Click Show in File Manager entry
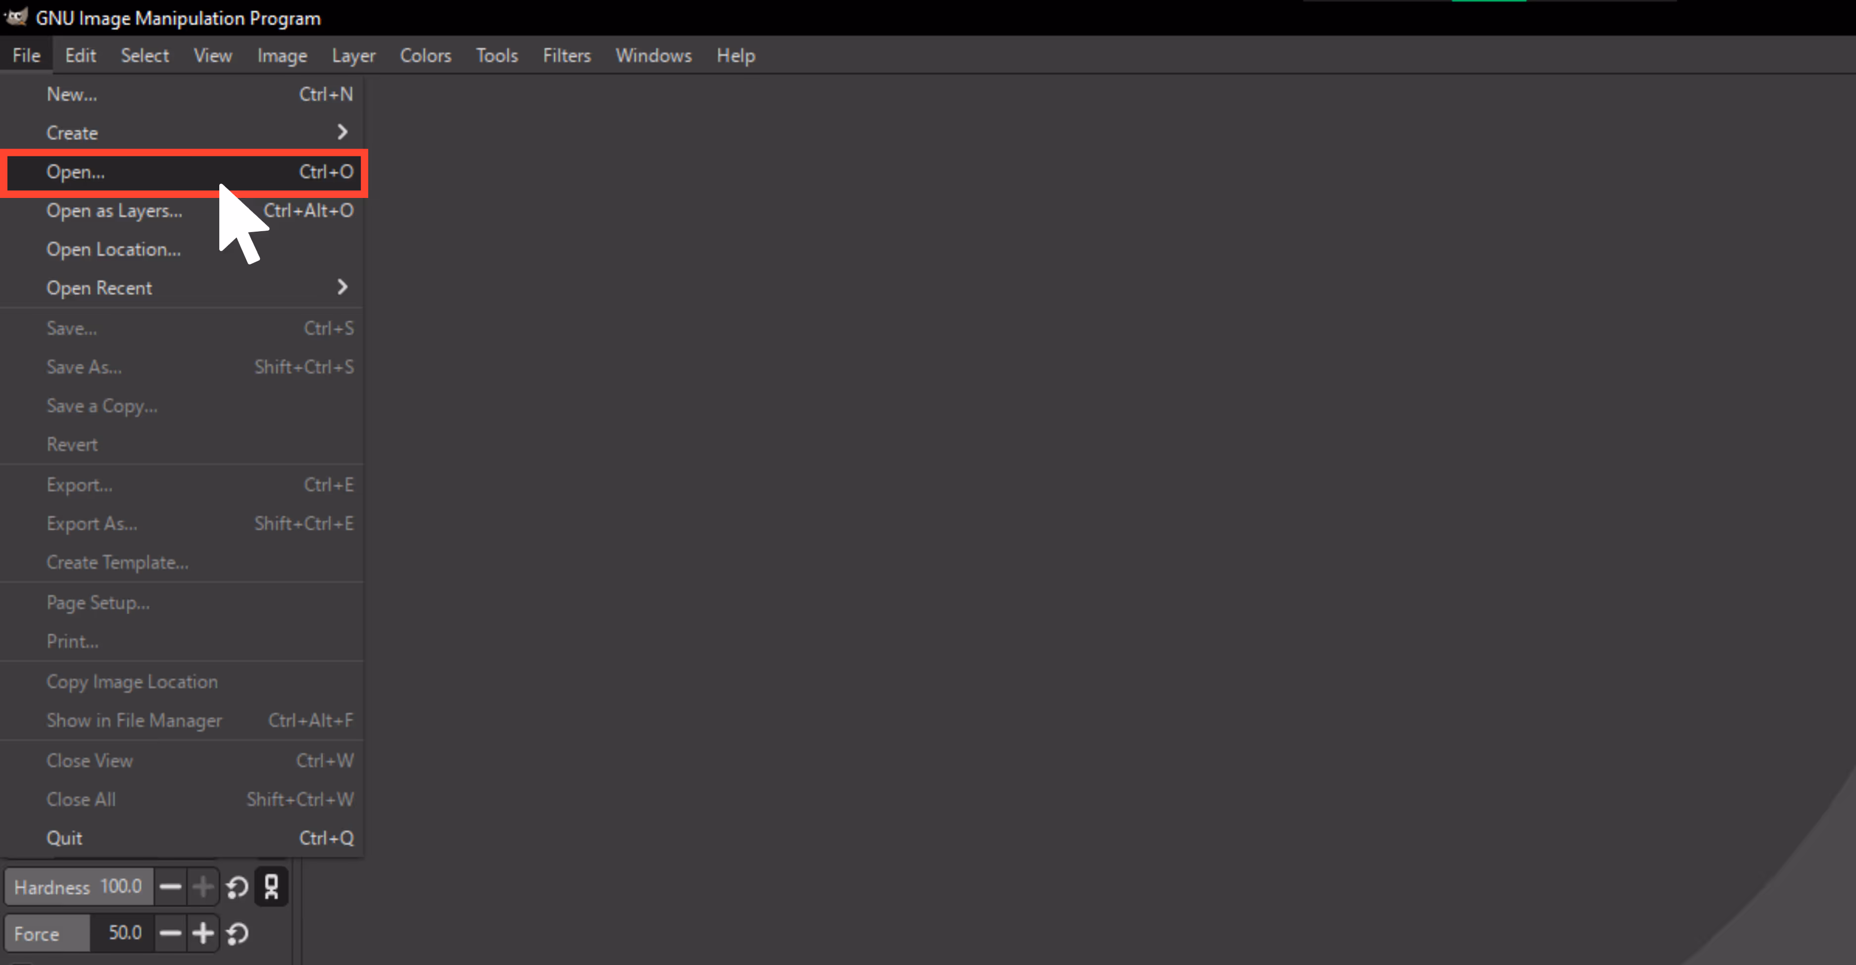This screenshot has width=1856, height=965. pyautogui.click(x=182, y=721)
